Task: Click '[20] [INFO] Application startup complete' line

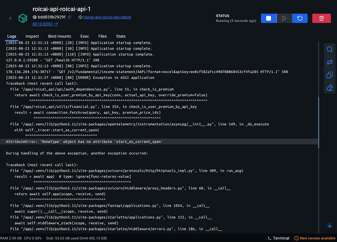Action: pyautogui.click(x=79, y=43)
